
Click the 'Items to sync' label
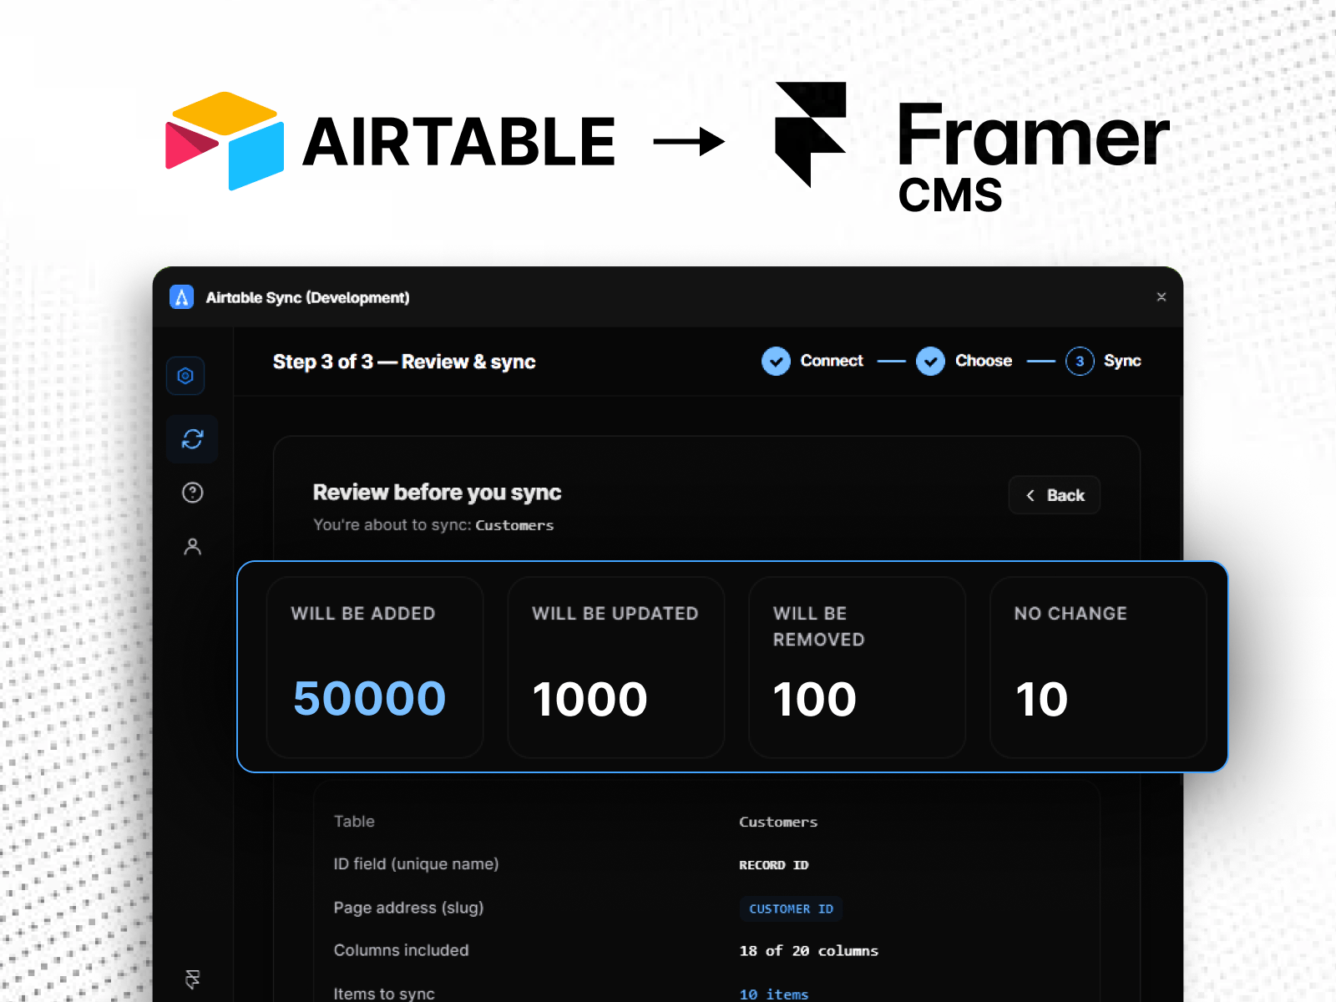tap(384, 994)
